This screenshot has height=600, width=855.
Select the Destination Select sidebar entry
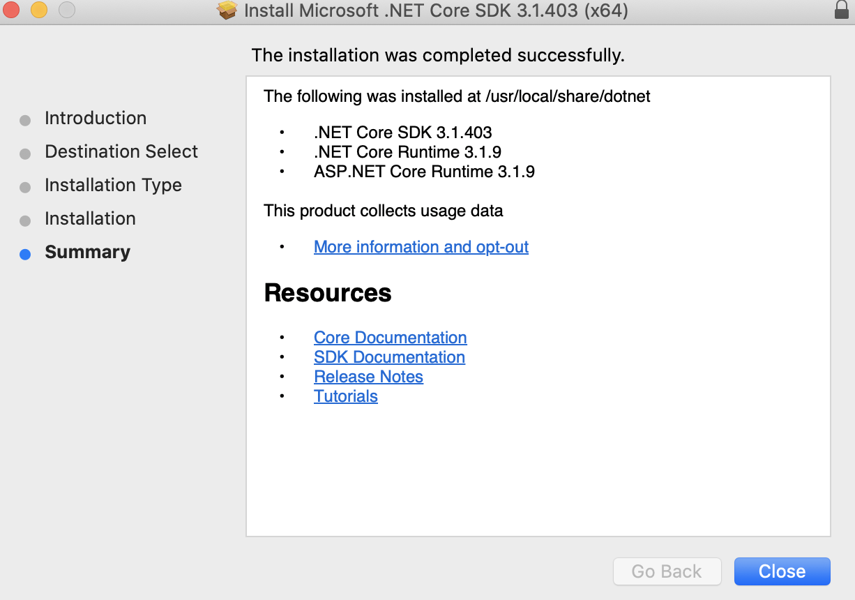tap(121, 151)
